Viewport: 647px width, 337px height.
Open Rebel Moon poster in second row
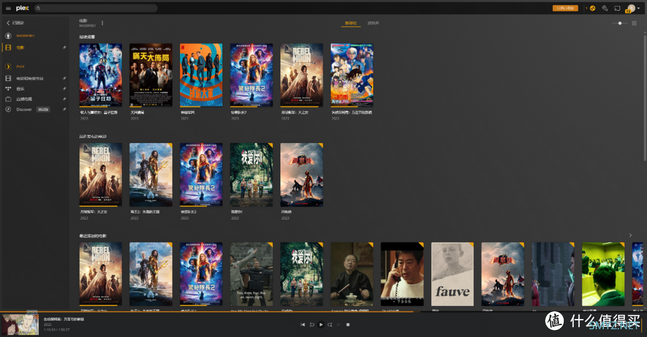(x=101, y=174)
